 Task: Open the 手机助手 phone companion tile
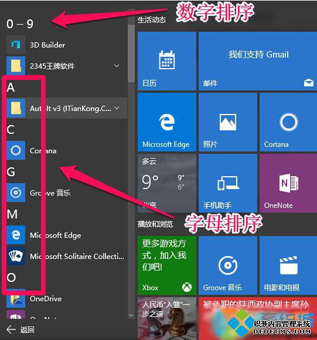point(228,183)
